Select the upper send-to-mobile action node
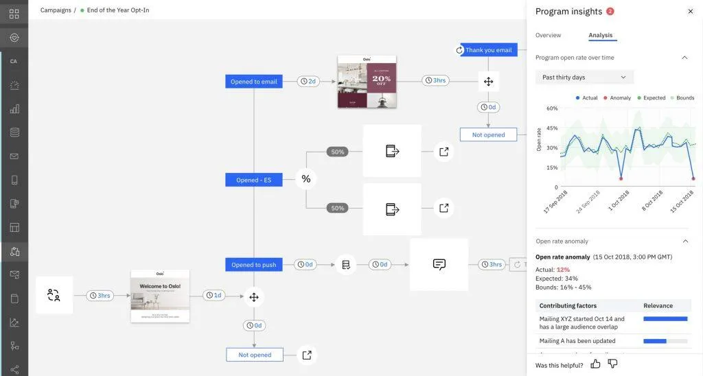The height and width of the screenshot is (376, 703). [392, 151]
